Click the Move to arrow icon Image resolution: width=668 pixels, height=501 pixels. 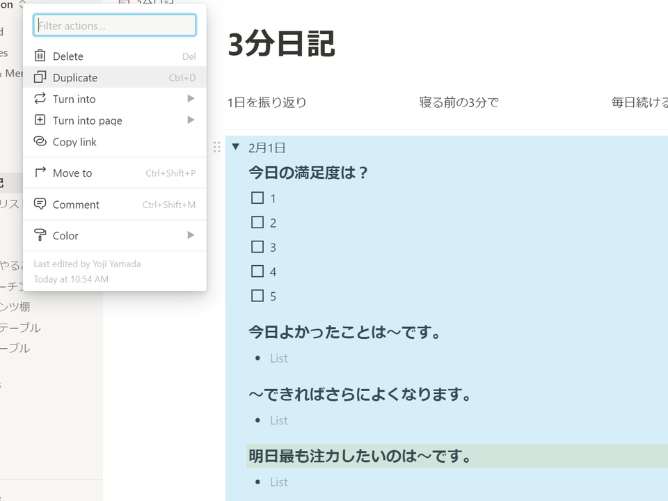tap(40, 173)
